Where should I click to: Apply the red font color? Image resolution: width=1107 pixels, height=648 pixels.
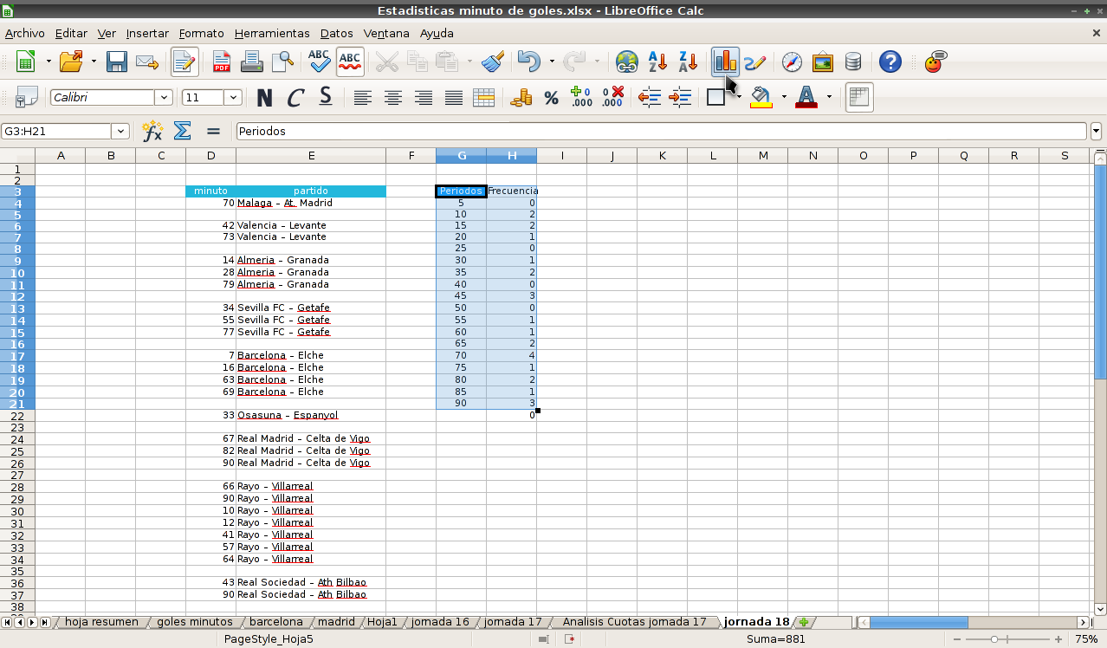pos(806,98)
